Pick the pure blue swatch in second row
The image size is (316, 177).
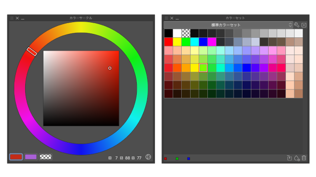203,42
